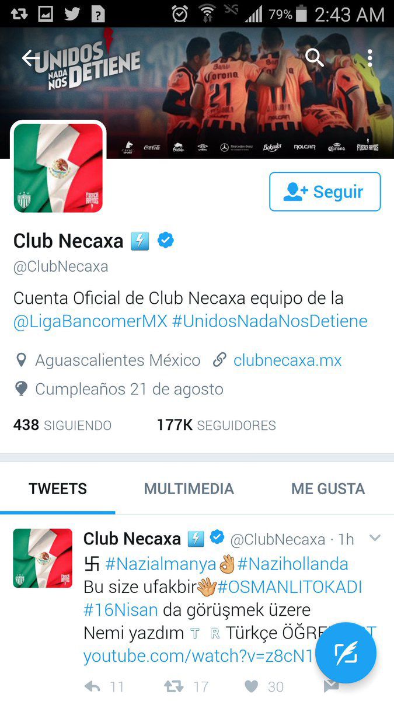
Task: Tap the blue verified badge beside Club Necaxa
Action: click(x=166, y=240)
